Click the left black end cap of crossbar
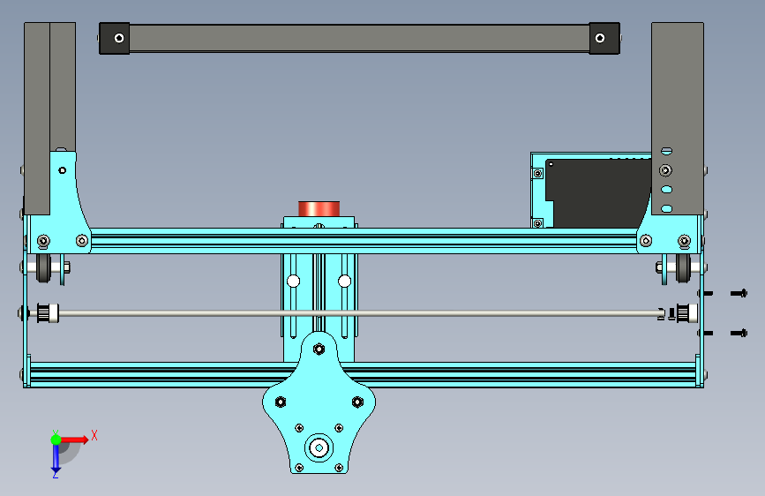765x496 pixels. (x=114, y=38)
